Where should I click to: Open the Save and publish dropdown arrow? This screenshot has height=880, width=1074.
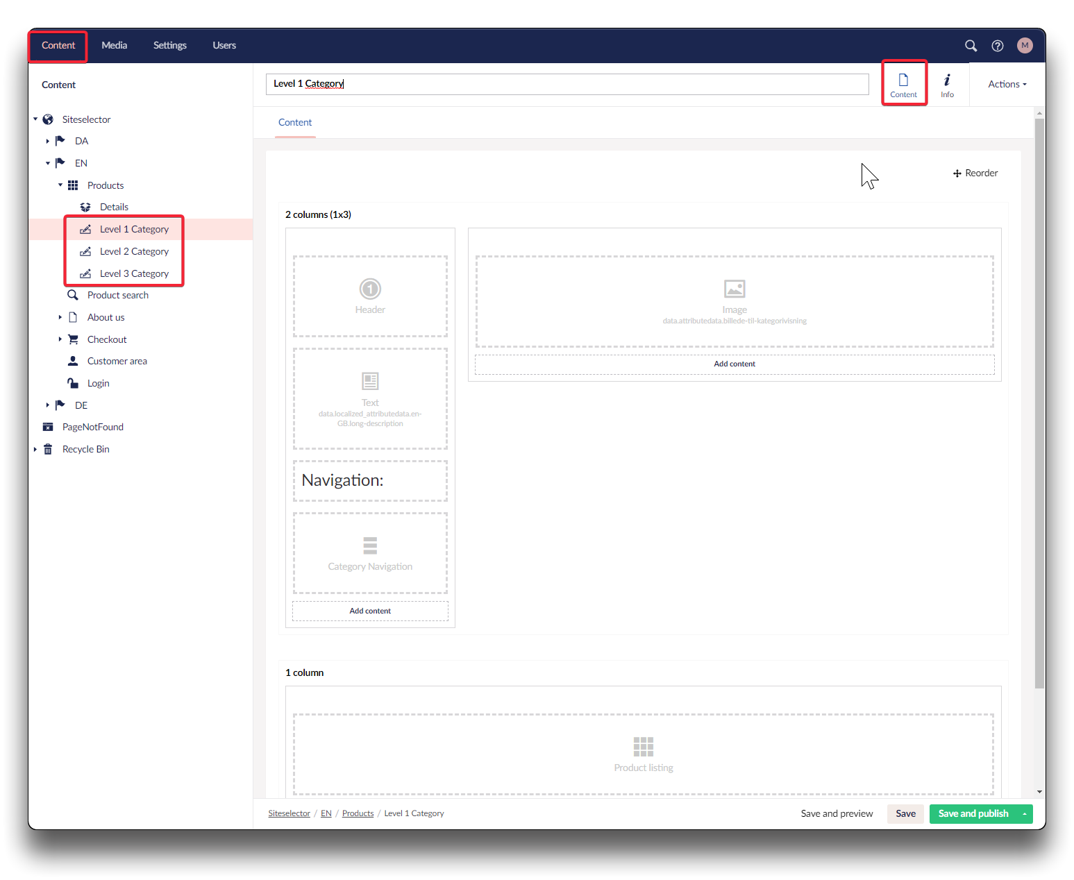[1024, 814]
